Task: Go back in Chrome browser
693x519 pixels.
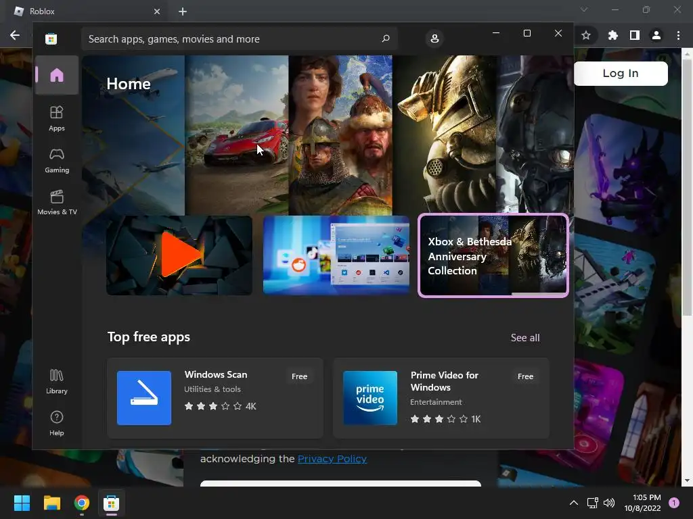Action: [15, 35]
